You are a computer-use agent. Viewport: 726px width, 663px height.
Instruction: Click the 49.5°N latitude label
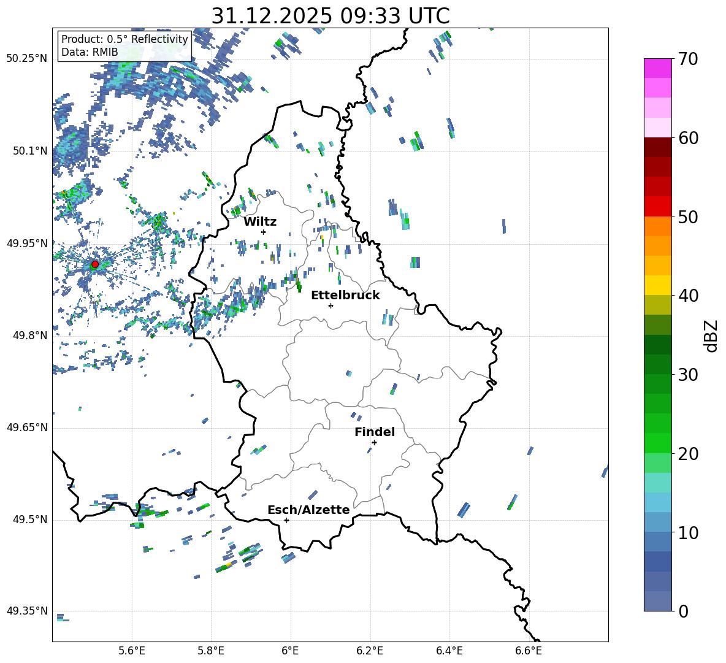pyautogui.click(x=30, y=519)
